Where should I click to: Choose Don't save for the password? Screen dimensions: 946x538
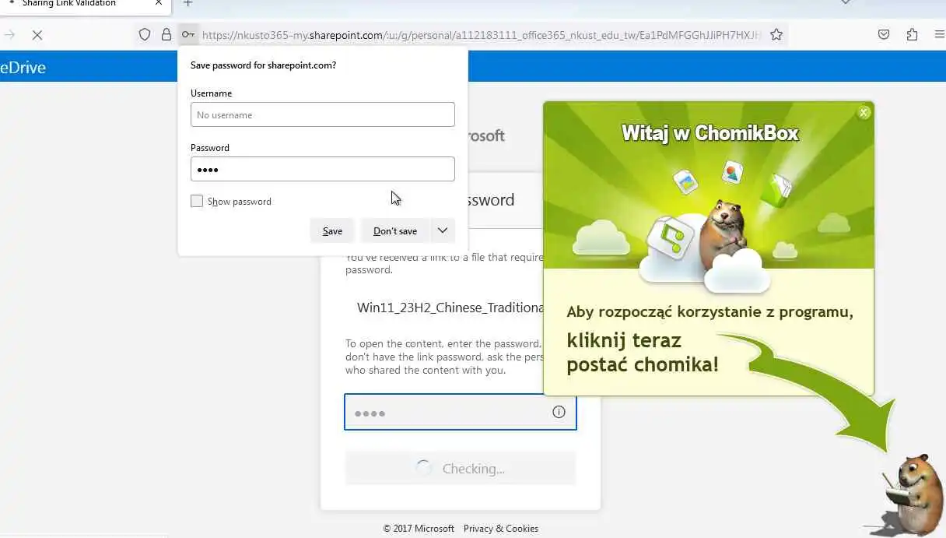click(x=395, y=230)
